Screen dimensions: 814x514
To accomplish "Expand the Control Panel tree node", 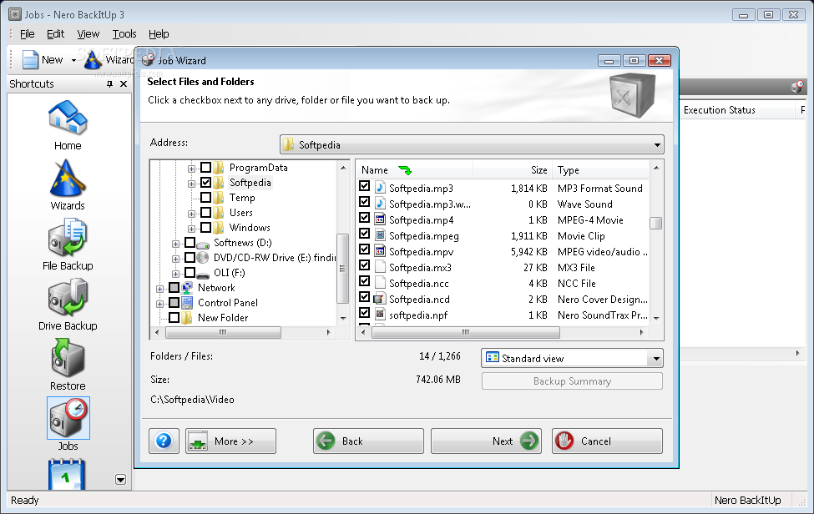I will (160, 304).
